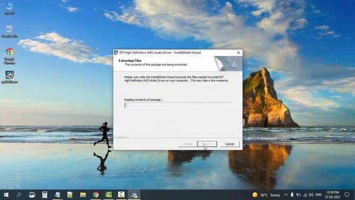Open File Explorer from the taskbar
The width and height of the screenshot is (355, 200).
(83, 195)
